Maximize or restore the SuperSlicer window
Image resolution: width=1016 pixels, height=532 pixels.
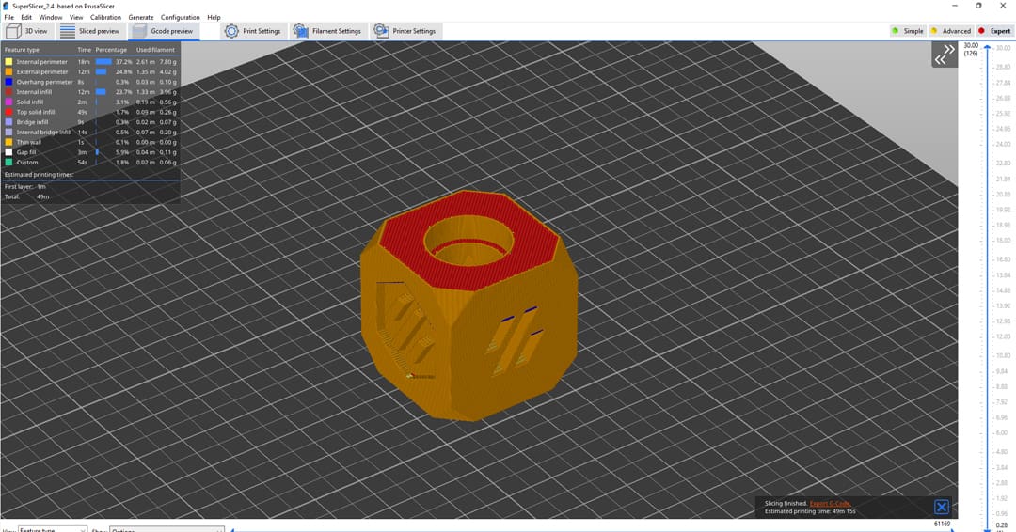[978, 6]
